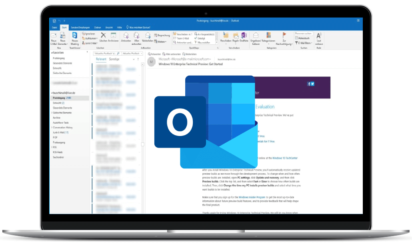Click the Antworten ribbon icon
Screen dimensions: 412x244
point(126,35)
